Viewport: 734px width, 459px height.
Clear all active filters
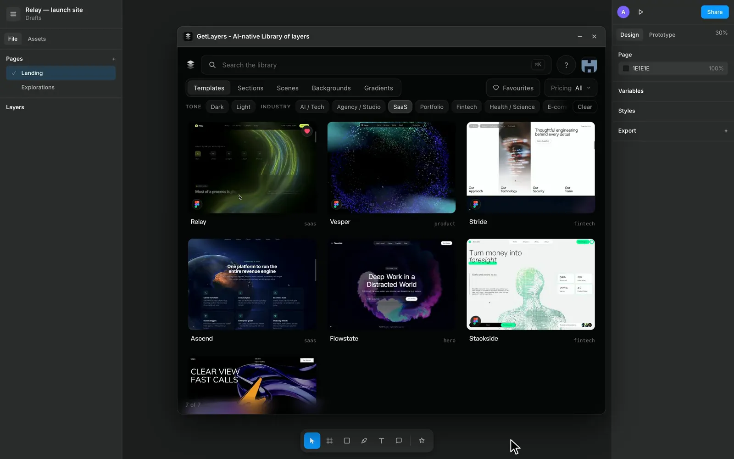click(x=585, y=107)
